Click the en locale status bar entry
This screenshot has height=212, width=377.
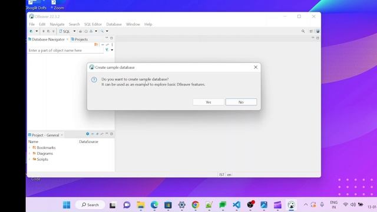click(229, 174)
